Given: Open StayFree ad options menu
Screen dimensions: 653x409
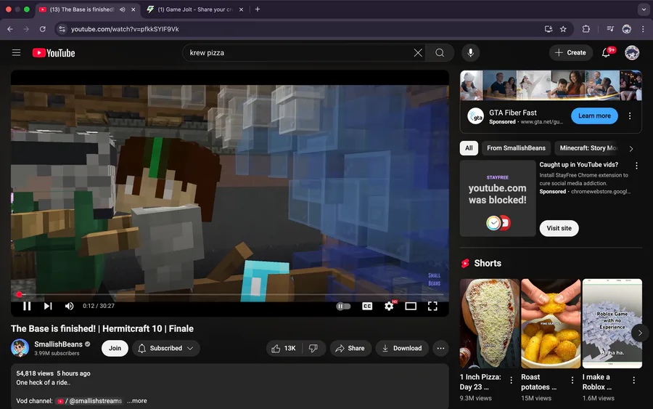Looking at the screenshot, I should (636, 166).
